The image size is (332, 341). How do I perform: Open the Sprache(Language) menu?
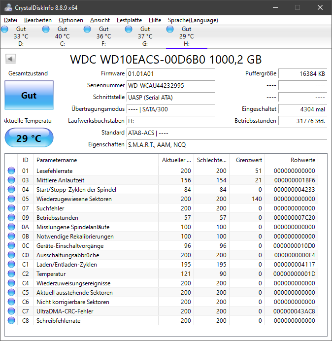coord(193,20)
